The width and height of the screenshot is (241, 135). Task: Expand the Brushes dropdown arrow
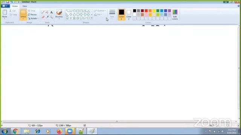pos(59,19)
